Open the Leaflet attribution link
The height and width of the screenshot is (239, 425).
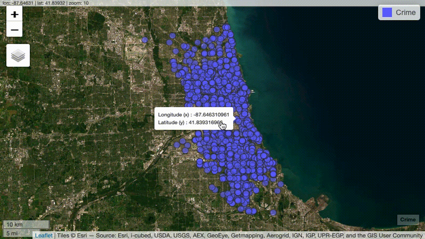tap(43, 235)
